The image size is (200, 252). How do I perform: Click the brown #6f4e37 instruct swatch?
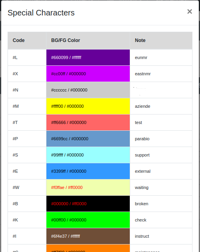[88, 236]
